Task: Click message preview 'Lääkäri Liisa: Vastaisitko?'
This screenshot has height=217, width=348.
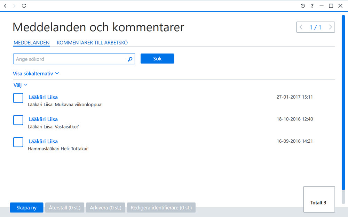Action: tap(53, 127)
